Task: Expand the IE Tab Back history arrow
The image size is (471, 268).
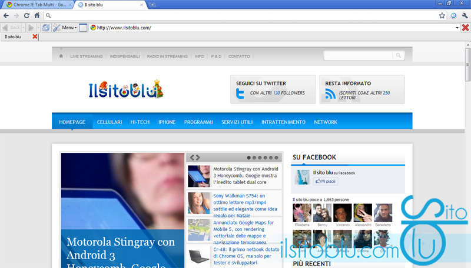Action: 24,28
